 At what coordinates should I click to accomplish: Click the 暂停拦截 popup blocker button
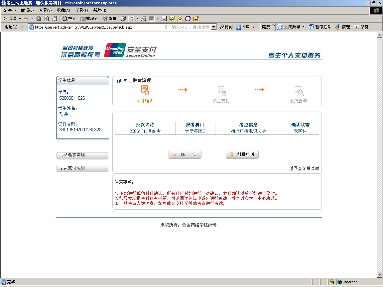pos(320,27)
